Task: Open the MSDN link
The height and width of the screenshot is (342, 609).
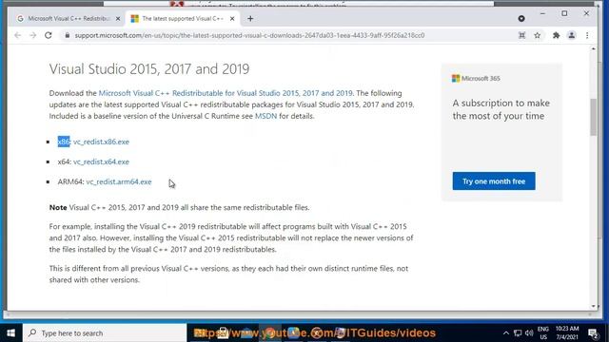Action: click(265, 116)
